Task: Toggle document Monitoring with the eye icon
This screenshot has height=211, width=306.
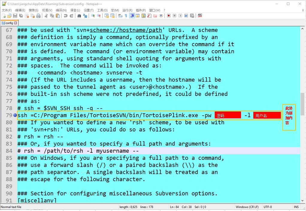Action: (160, 16)
